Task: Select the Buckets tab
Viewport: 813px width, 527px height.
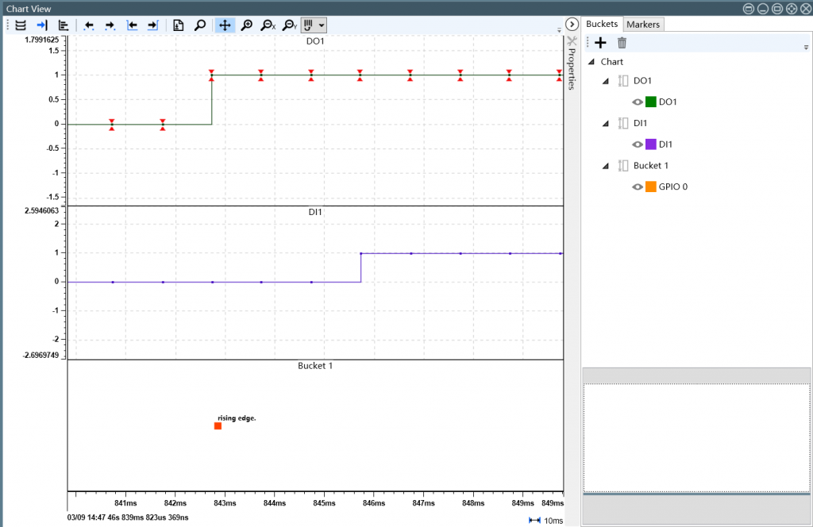Action: coord(602,24)
